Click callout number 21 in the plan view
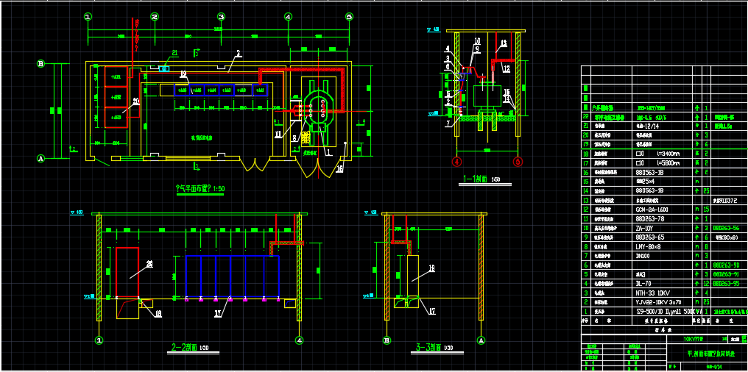Image resolution: width=748 pixels, height=372 pixels. coord(174,52)
